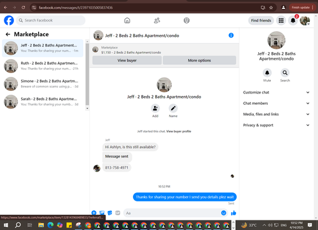Click Jeff's small avatar beside phone message
318x230 pixels.
coord(97,168)
